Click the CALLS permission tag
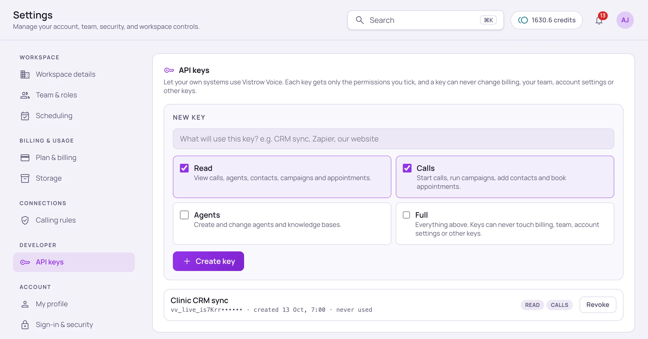Screen dimensions: 648x339 click(559, 305)
